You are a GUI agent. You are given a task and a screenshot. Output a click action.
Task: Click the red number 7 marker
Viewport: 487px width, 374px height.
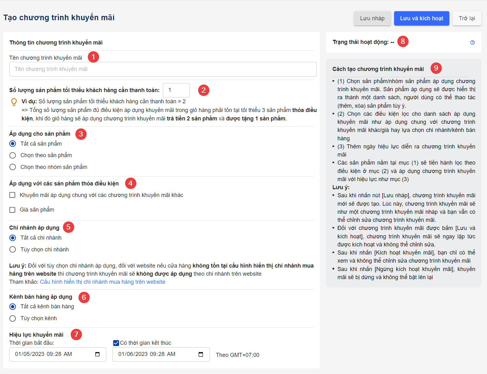point(76,334)
